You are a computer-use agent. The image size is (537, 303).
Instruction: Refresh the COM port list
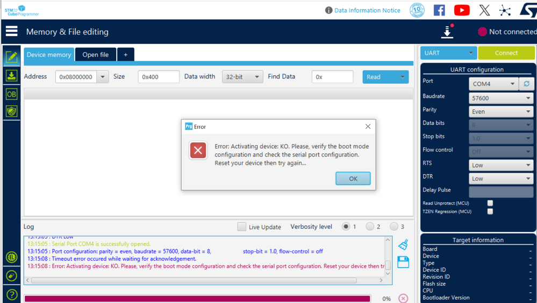click(x=526, y=84)
